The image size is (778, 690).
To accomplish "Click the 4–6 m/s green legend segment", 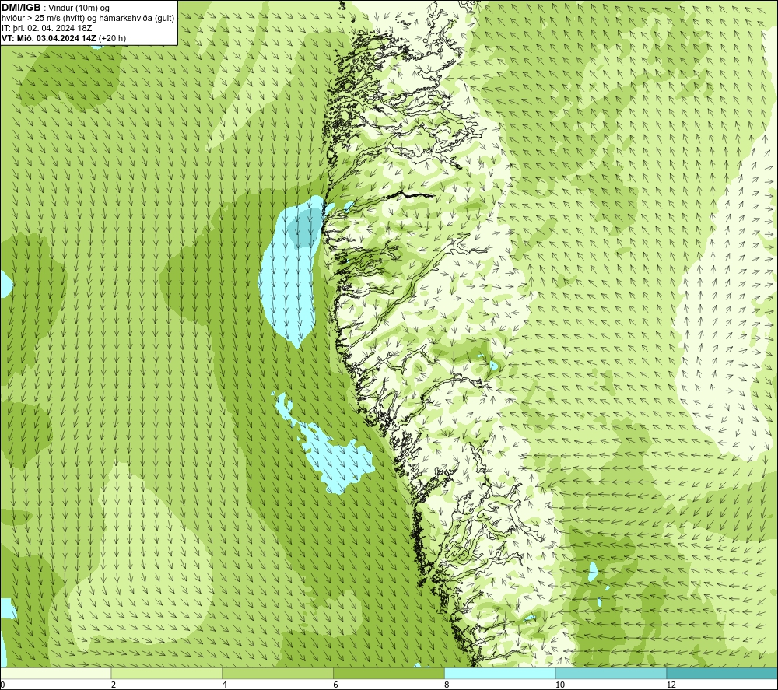I will [x=278, y=673].
